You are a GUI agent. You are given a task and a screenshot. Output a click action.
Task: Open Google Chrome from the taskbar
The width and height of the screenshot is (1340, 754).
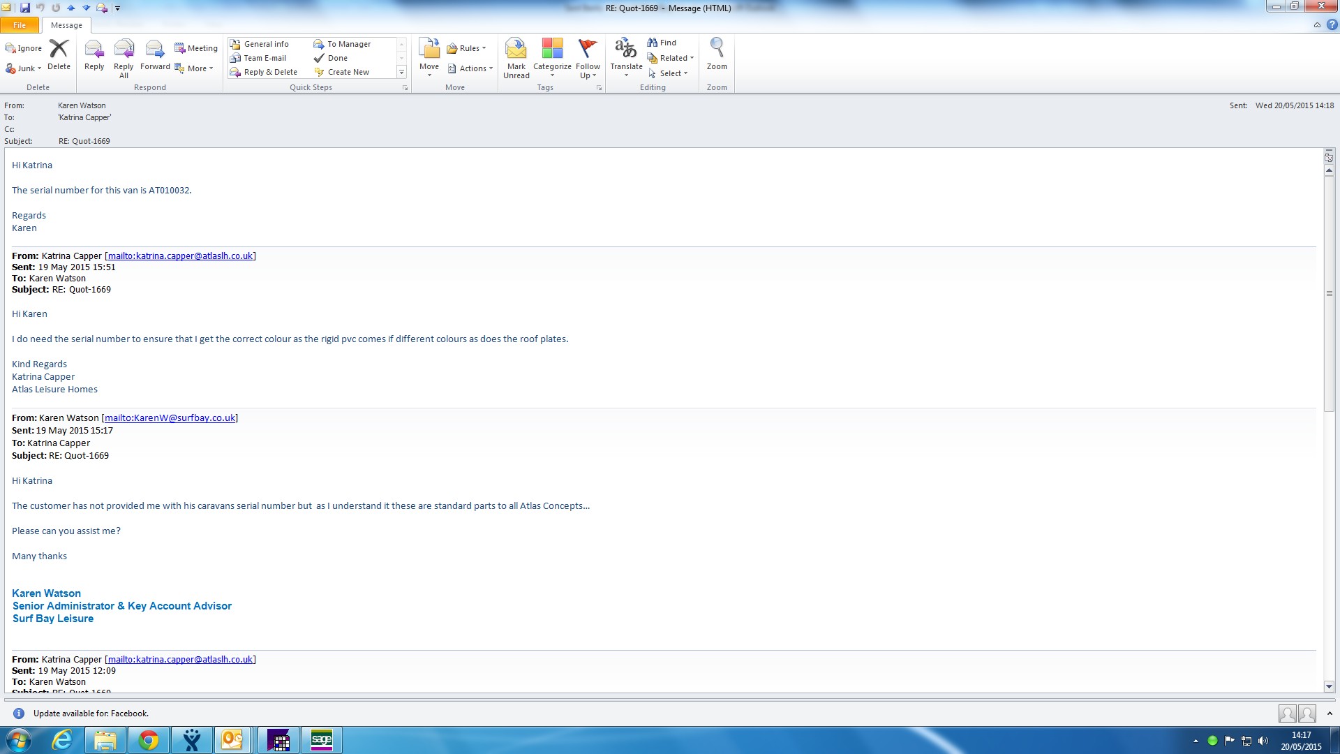coord(148,740)
